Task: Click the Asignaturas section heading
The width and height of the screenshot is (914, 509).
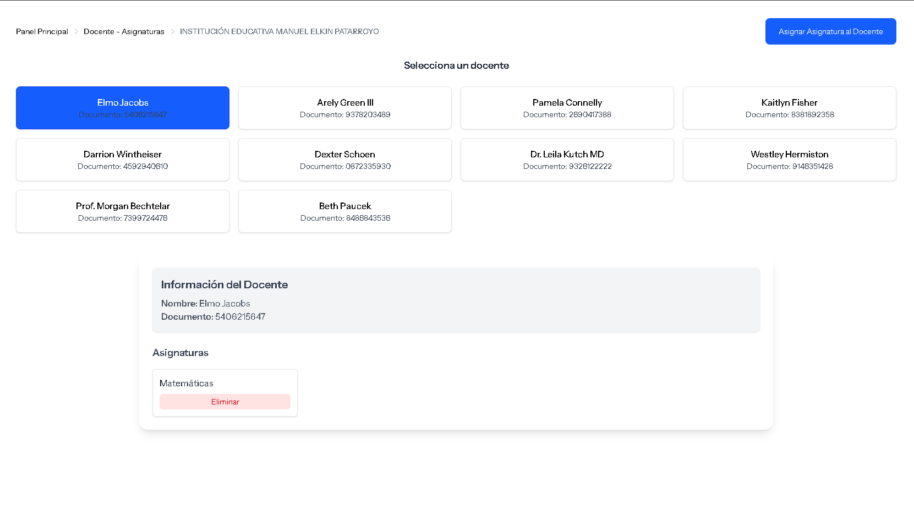Action: click(180, 353)
